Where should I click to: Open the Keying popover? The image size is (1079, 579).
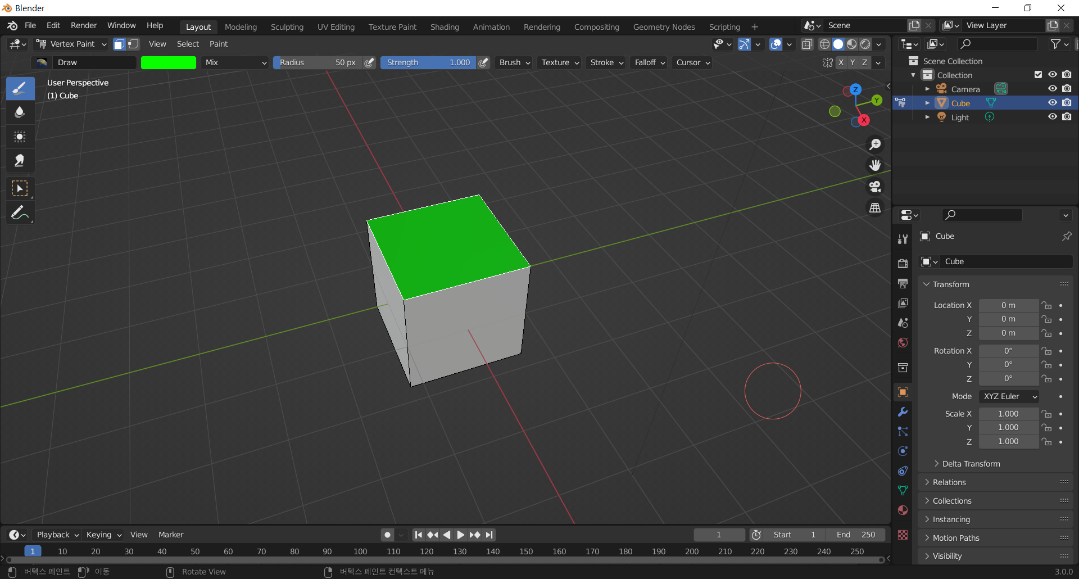tap(103, 535)
